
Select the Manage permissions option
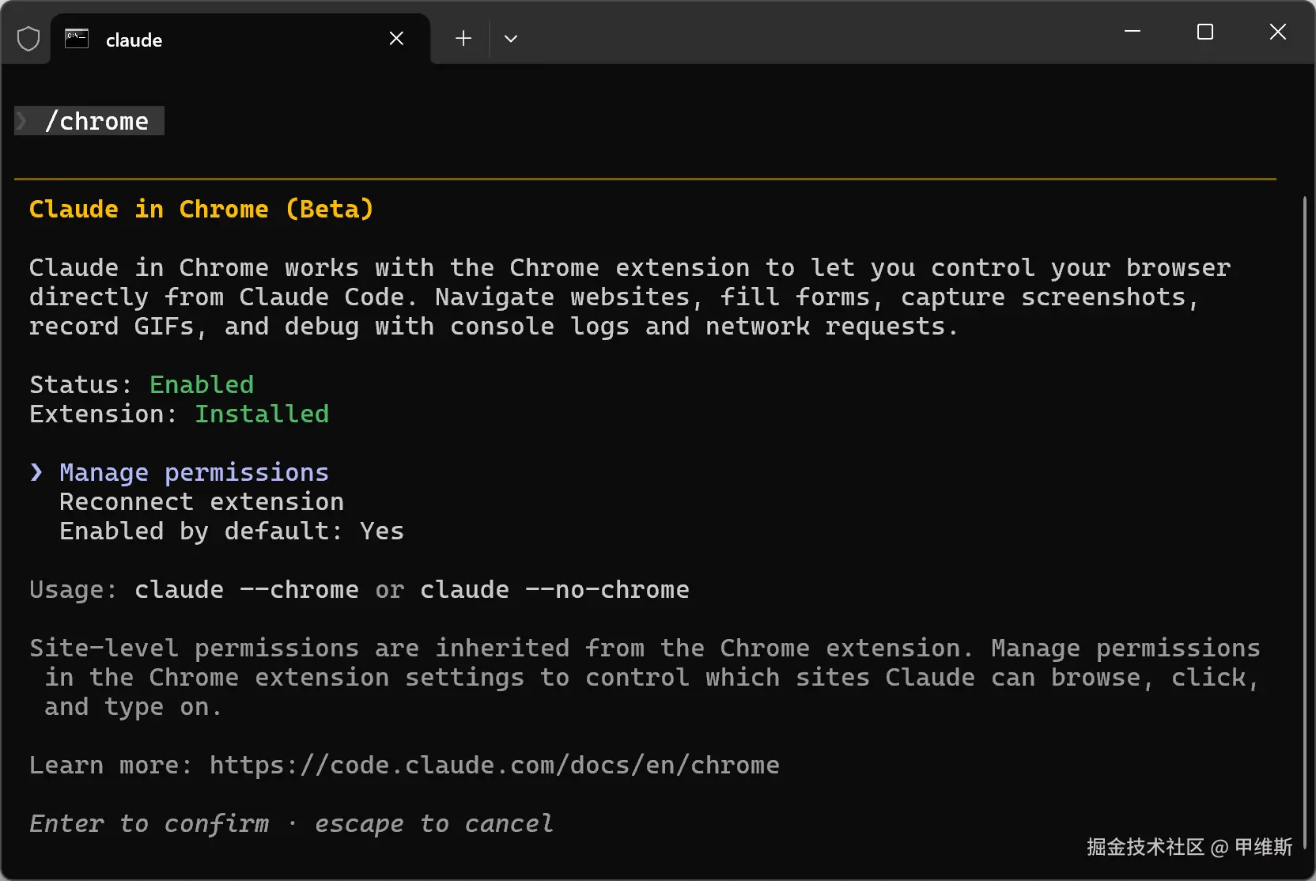[194, 473]
